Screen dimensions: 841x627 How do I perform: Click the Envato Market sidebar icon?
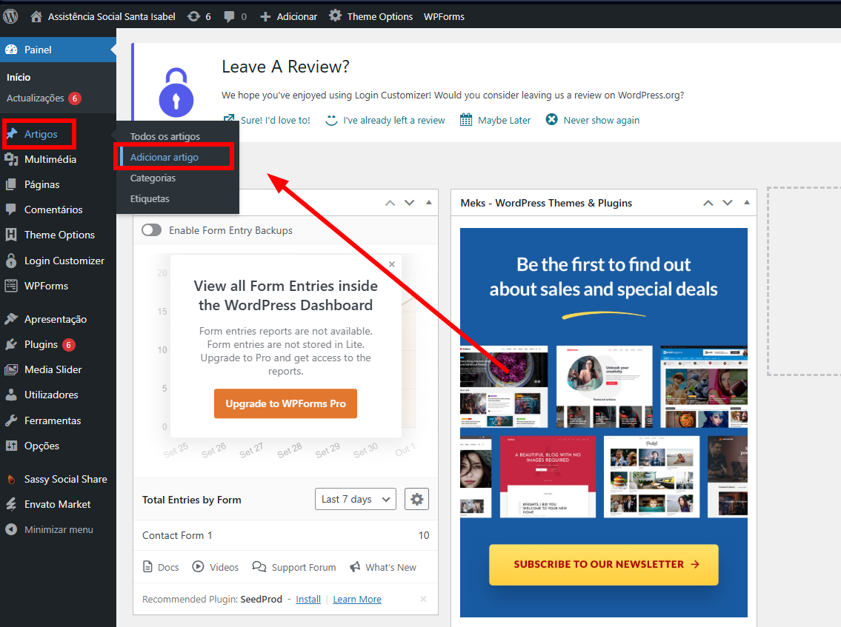coord(11,504)
